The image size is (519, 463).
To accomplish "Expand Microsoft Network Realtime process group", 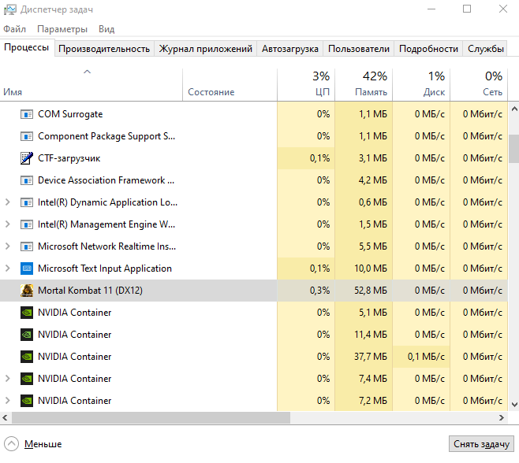I will 8,246.
